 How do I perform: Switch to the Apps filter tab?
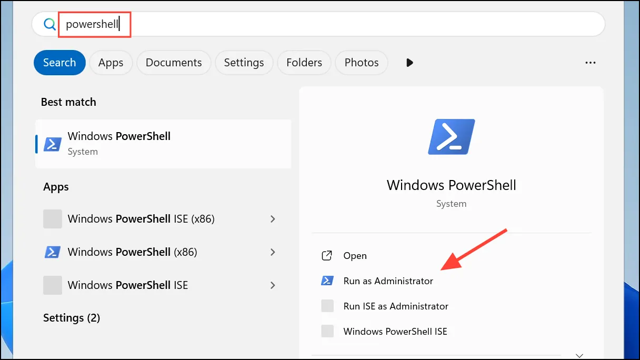(111, 63)
